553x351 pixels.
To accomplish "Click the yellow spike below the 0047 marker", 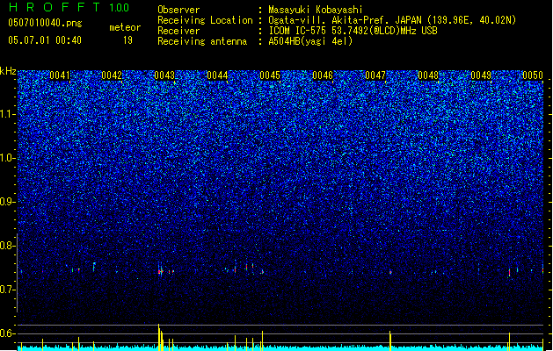I will (390, 340).
